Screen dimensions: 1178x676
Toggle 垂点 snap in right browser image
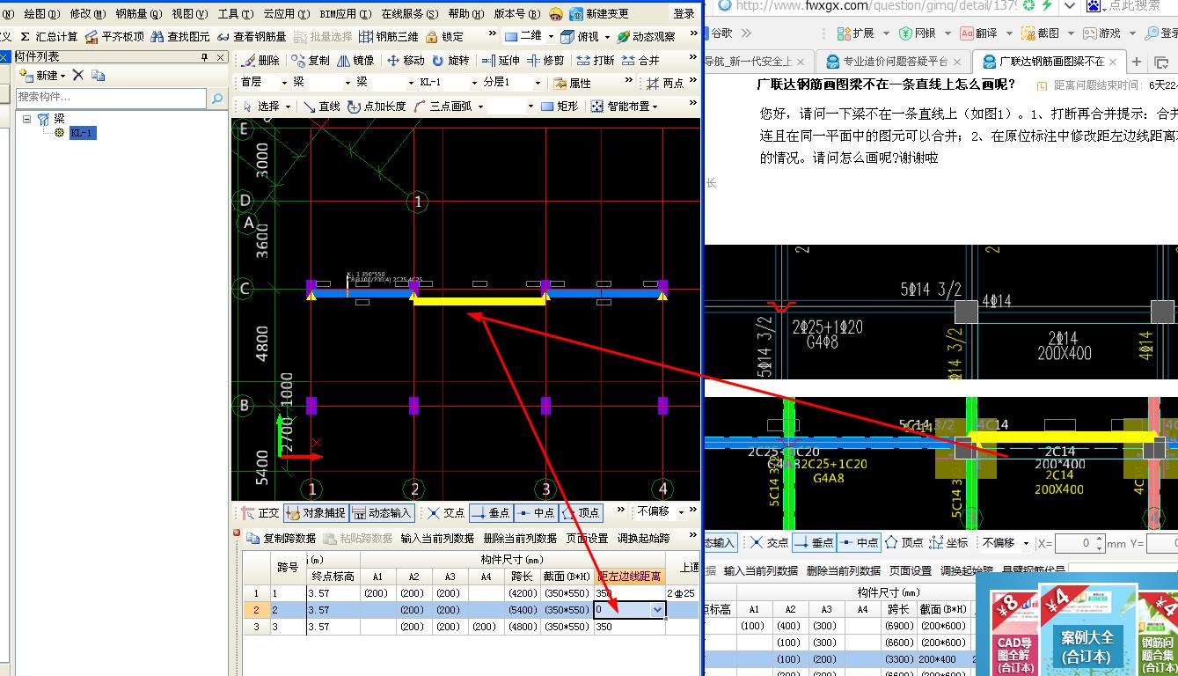click(x=813, y=543)
